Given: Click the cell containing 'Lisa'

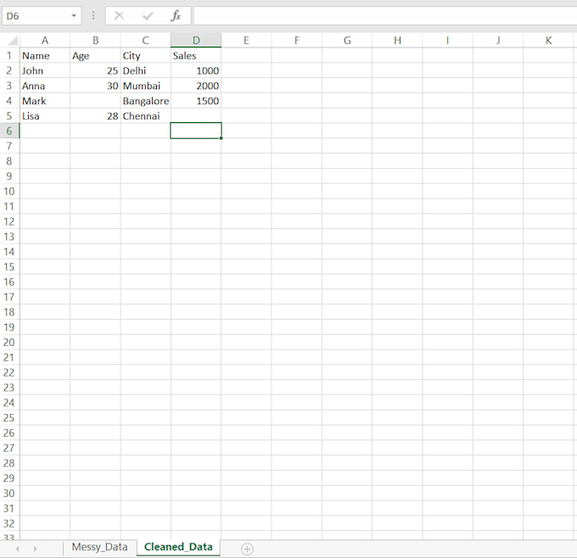Looking at the screenshot, I should pos(45,116).
